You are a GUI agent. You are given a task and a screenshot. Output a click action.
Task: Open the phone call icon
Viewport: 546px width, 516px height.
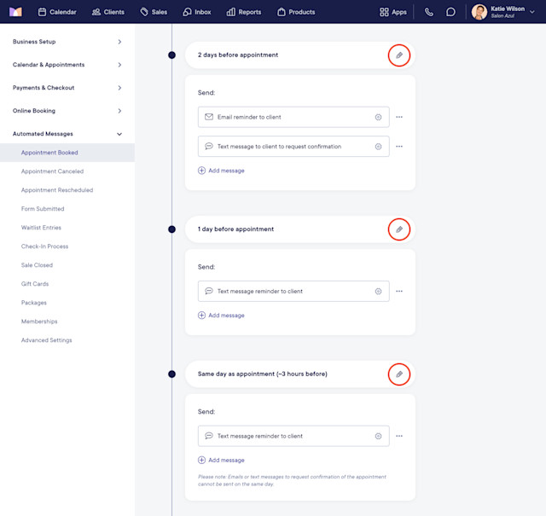pos(429,12)
